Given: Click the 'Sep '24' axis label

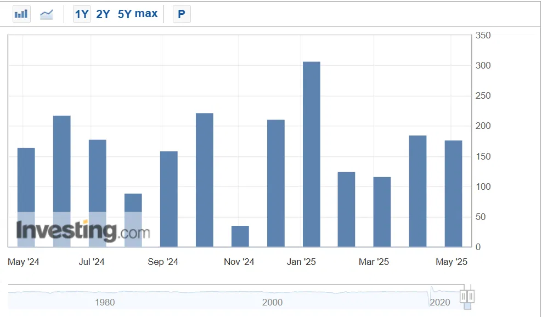Looking at the screenshot, I should 163,262.
